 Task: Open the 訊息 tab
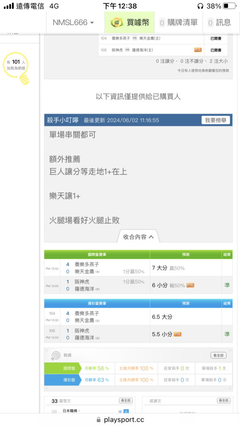coord(220,23)
